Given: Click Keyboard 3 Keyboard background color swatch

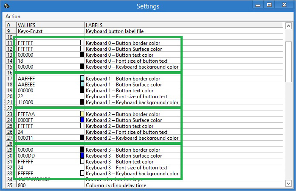Looking at the screenshot, I should [x=82, y=173].
